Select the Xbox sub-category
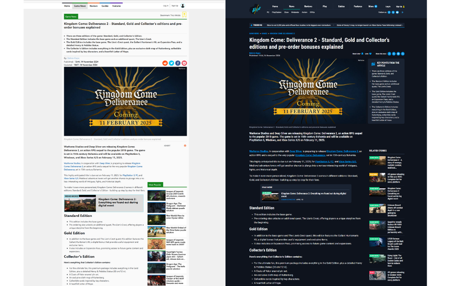The image size is (449, 286). [286, 12]
